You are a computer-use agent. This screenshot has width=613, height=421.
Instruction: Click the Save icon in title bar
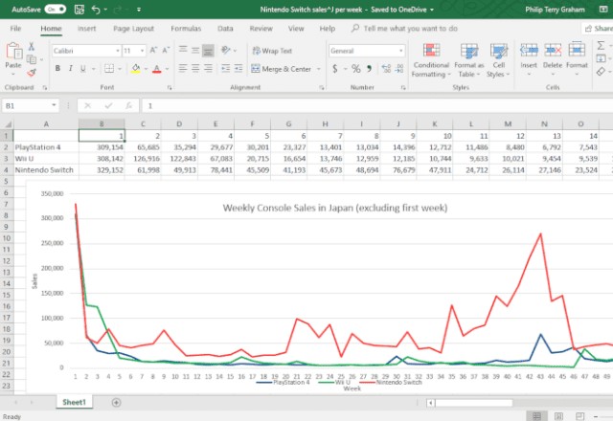tap(79, 9)
